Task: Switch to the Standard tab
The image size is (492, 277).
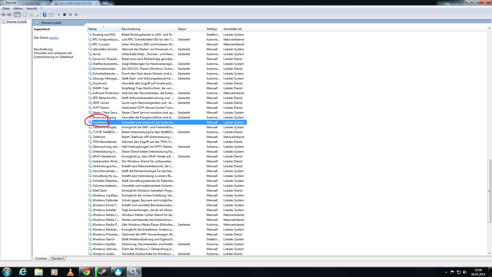Action: pyautogui.click(x=57, y=259)
